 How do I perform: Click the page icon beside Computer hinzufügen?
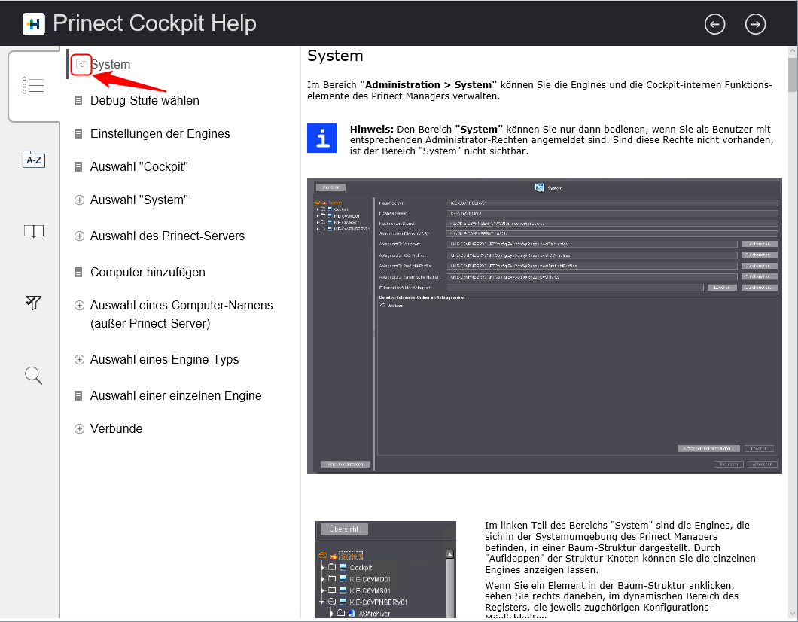78,273
